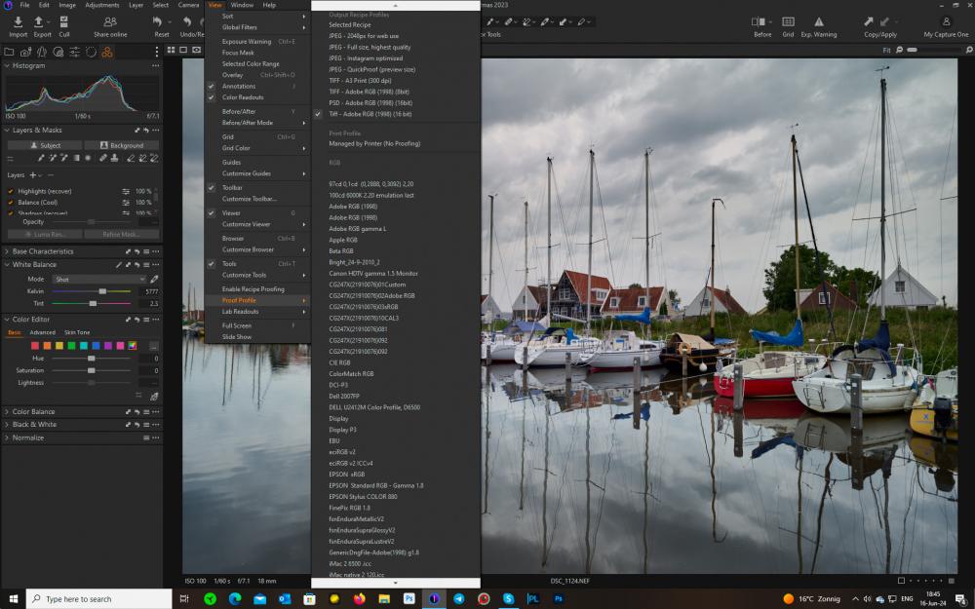
Task: Add a new layer with the plus icon
Action: point(32,175)
